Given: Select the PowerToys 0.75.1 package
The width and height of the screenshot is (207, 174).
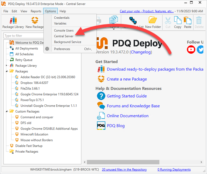Looking at the screenshot, I should click(32, 100).
